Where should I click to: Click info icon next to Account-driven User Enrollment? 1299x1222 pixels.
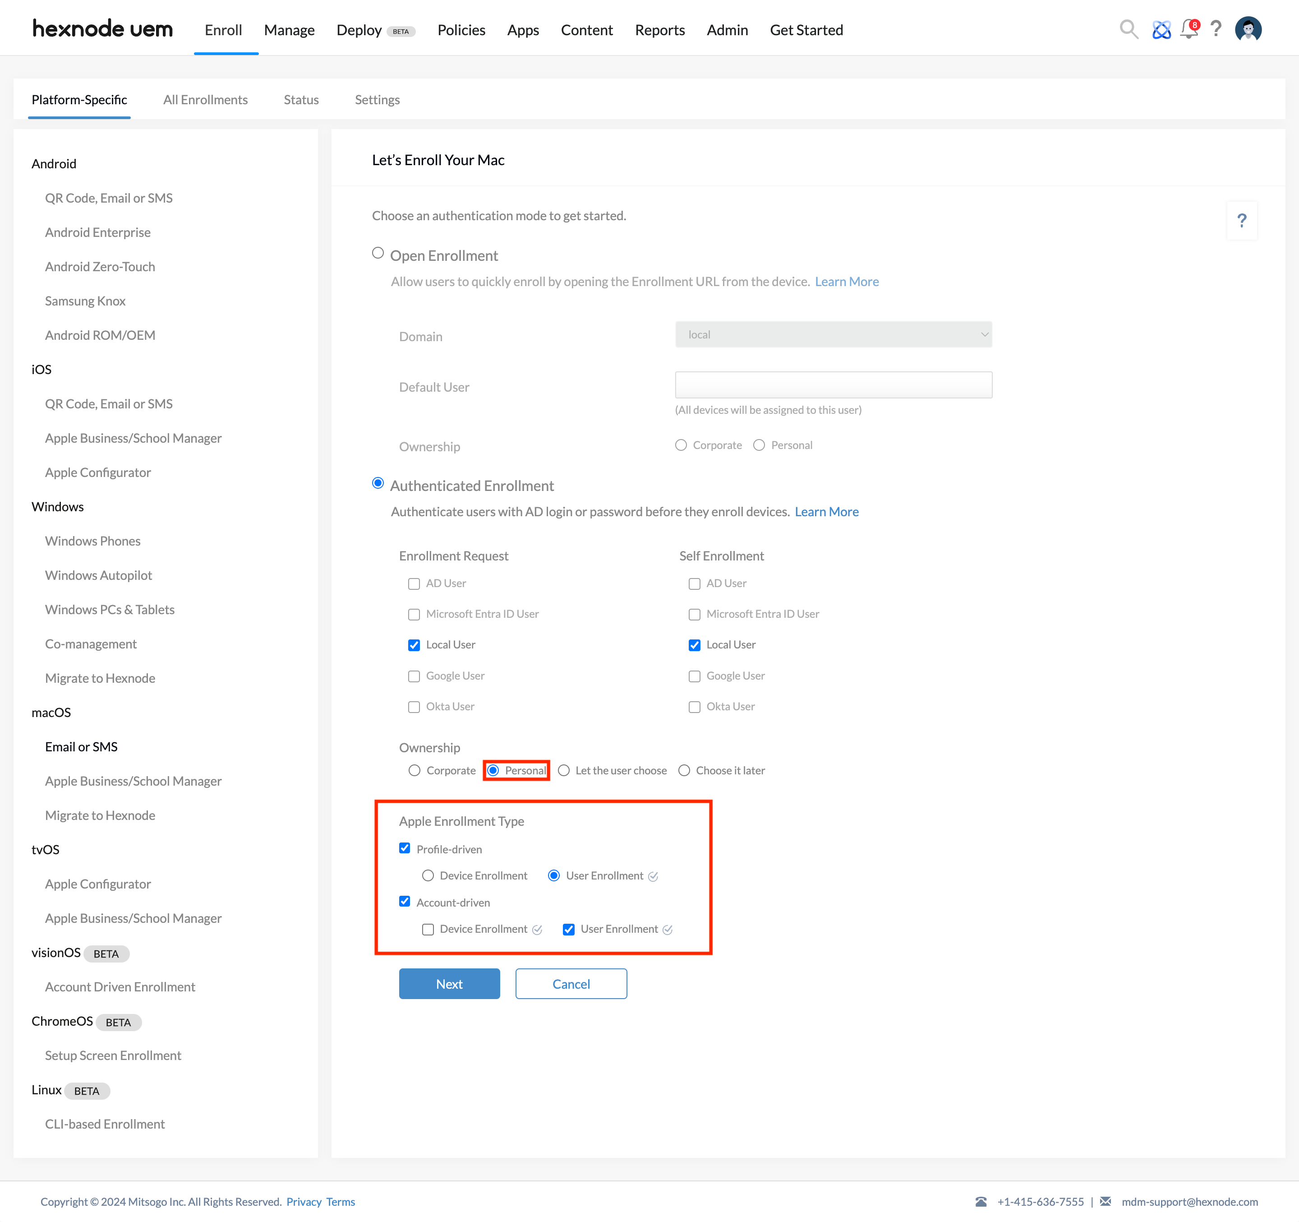[x=668, y=930]
